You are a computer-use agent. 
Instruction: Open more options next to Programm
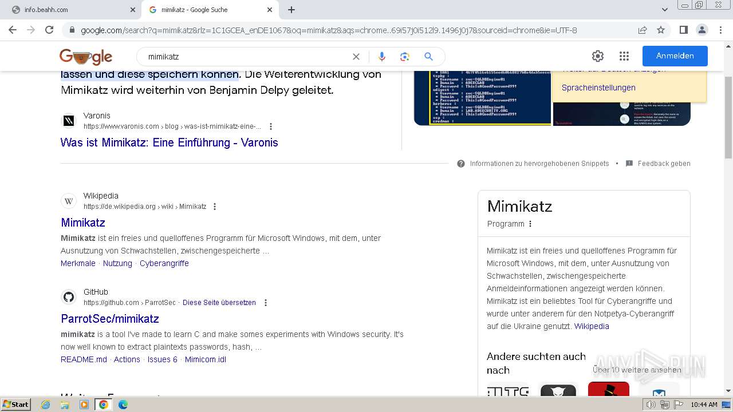point(530,224)
